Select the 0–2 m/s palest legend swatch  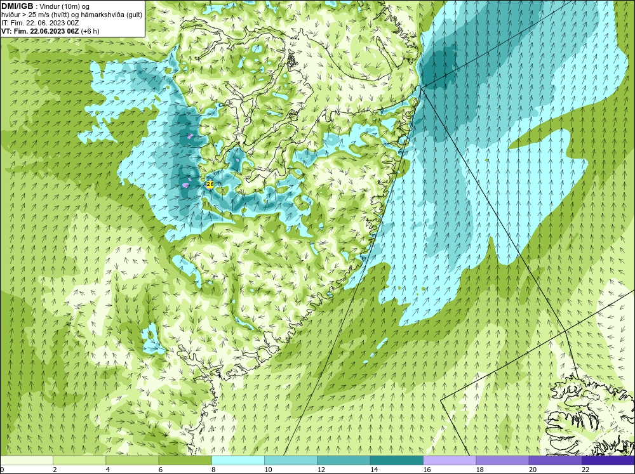pyautogui.click(x=27, y=461)
